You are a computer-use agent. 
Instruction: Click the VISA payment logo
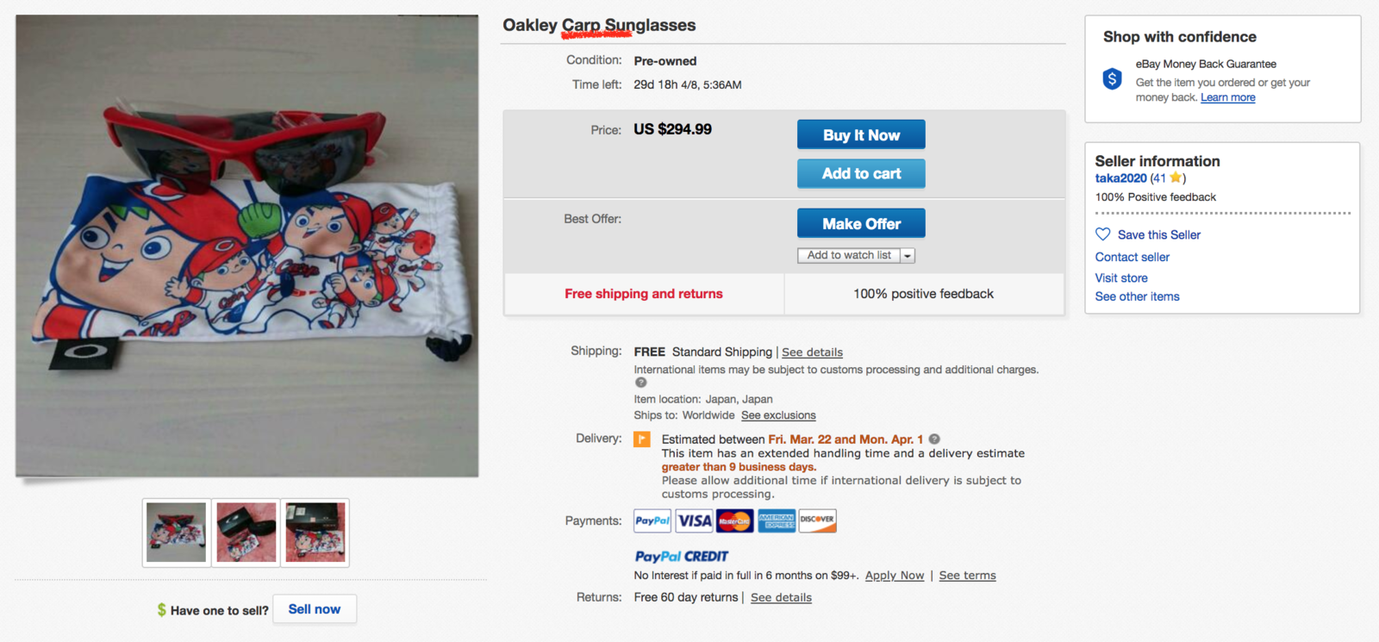(694, 520)
